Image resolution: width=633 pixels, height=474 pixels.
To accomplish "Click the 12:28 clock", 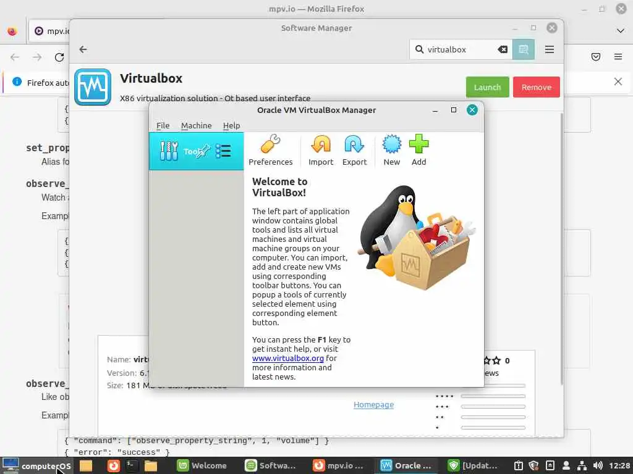I will tap(619, 465).
